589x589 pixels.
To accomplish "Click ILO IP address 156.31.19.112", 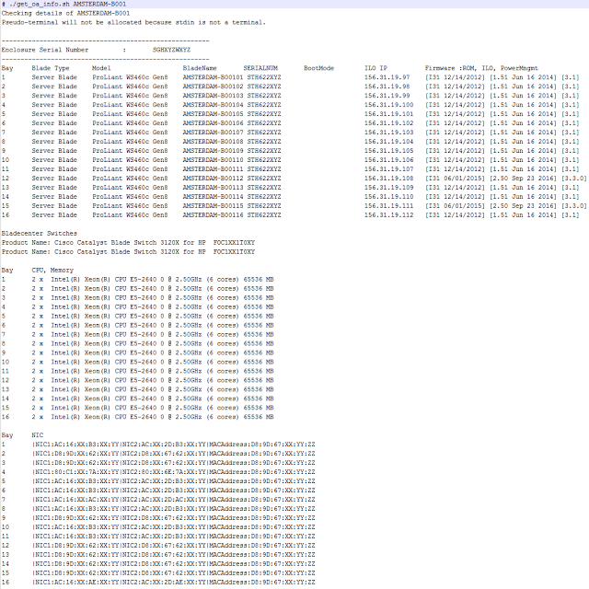I will [389, 214].
